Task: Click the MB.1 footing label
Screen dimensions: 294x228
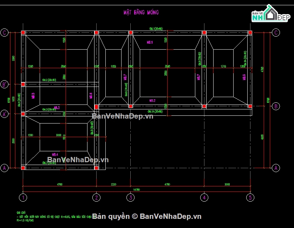Action: 150,42
